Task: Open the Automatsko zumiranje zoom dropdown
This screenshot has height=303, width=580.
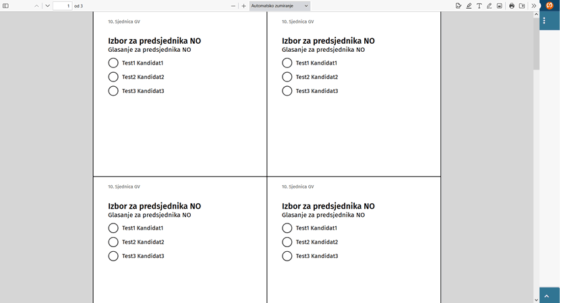Action: pos(280,5)
